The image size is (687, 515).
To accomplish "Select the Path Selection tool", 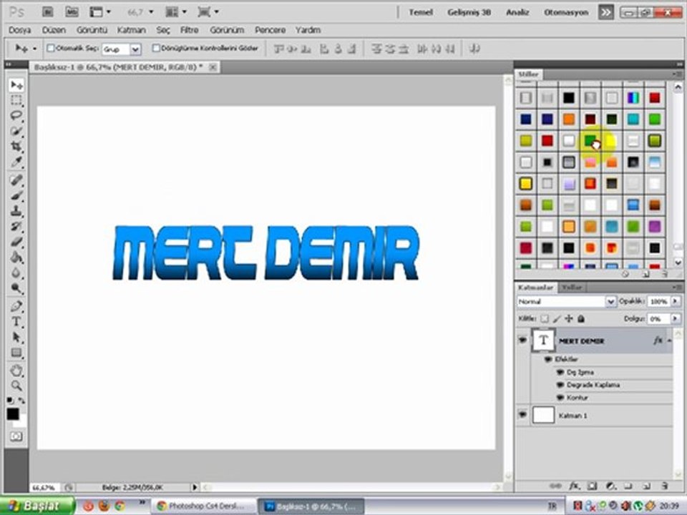I will point(16,337).
